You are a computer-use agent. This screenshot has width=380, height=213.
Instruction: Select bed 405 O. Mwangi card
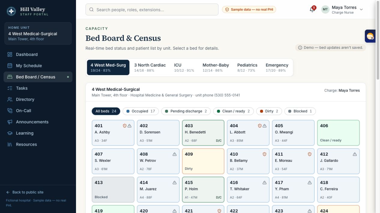click(293, 133)
